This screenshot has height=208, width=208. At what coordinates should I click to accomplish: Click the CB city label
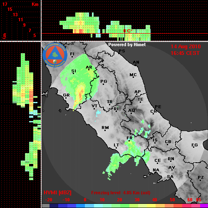(x=168, y=142)
